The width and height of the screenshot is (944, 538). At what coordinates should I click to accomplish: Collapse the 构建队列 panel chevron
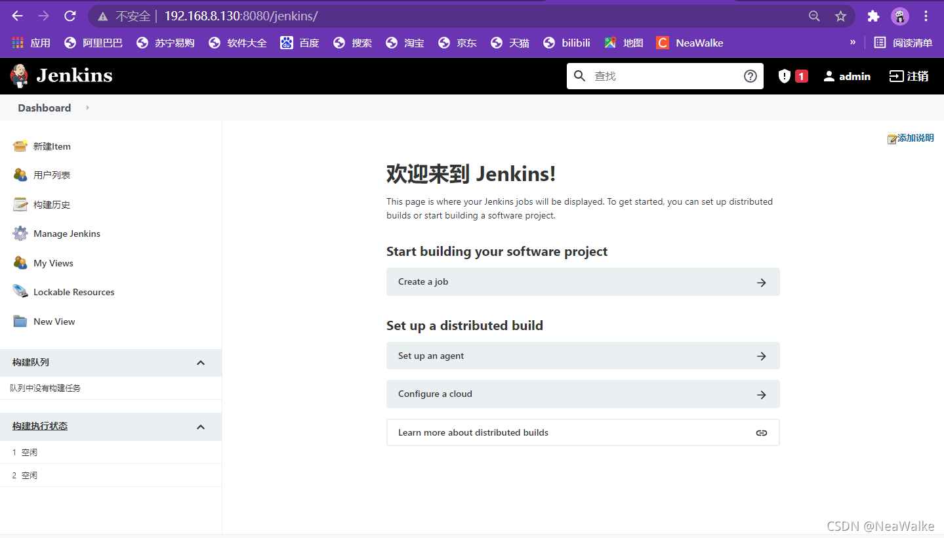click(201, 363)
